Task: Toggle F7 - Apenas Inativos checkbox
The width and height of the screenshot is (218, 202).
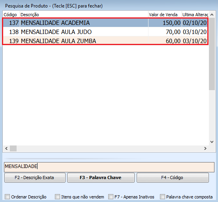Action: click(111, 197)
